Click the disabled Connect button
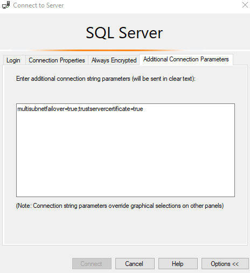 click(92, 264)
